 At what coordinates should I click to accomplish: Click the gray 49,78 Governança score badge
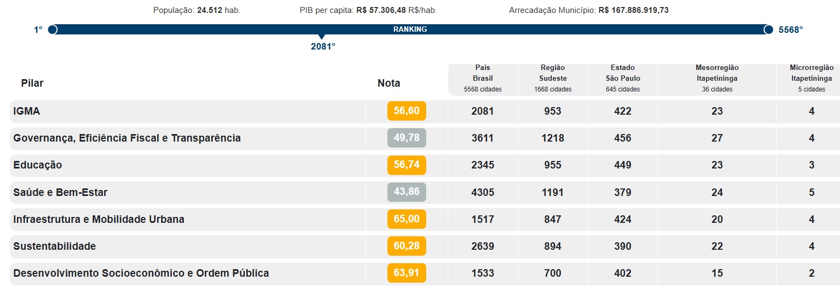406,138
